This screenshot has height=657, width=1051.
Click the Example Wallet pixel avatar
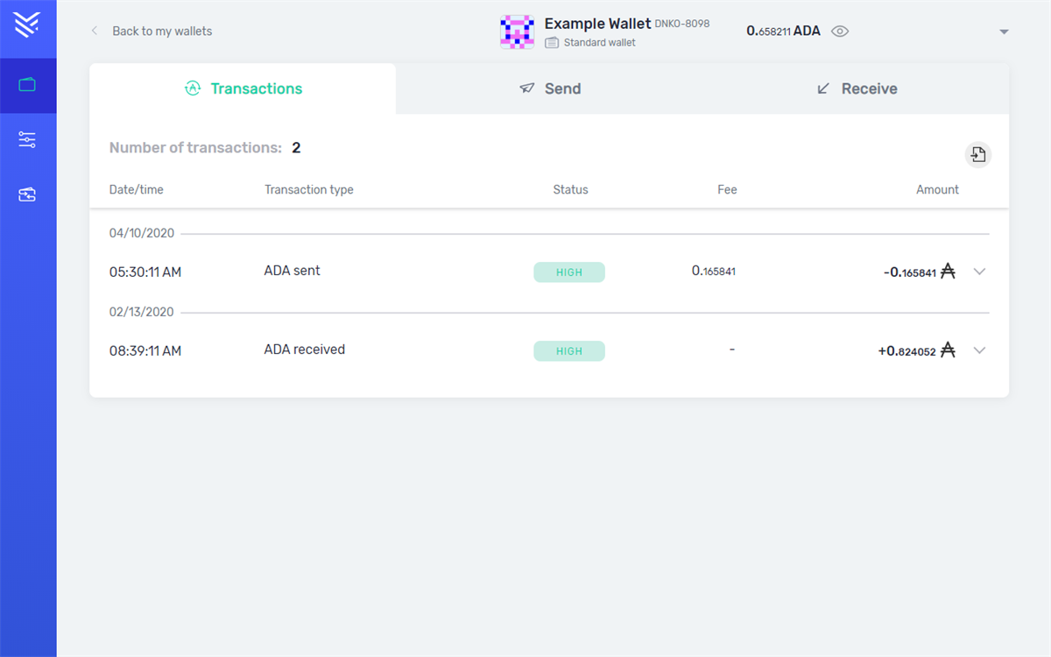pos(517,32)
